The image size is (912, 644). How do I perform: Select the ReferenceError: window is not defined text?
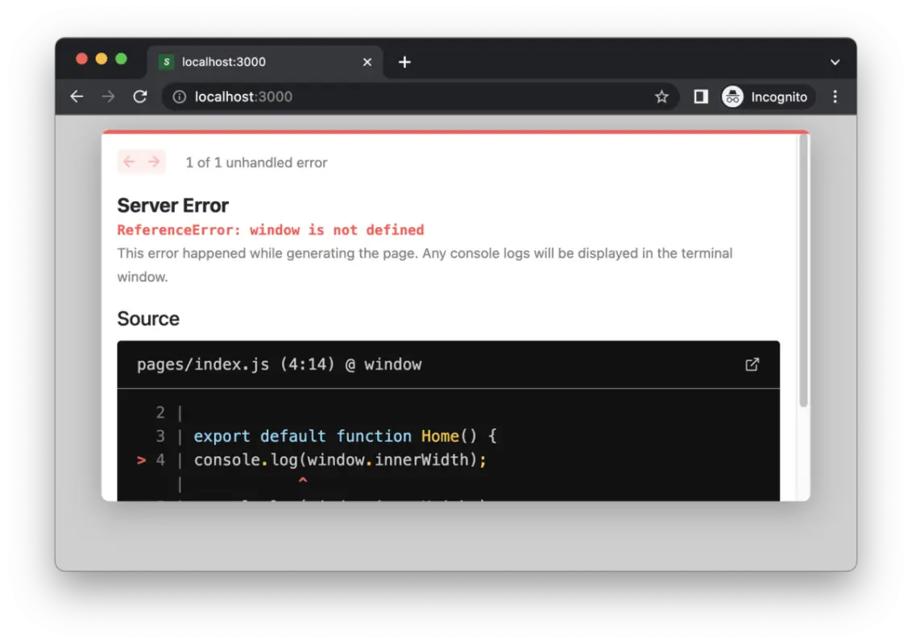(x=271, y=230)
